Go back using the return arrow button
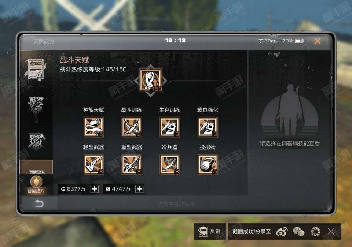 [39, 203]
